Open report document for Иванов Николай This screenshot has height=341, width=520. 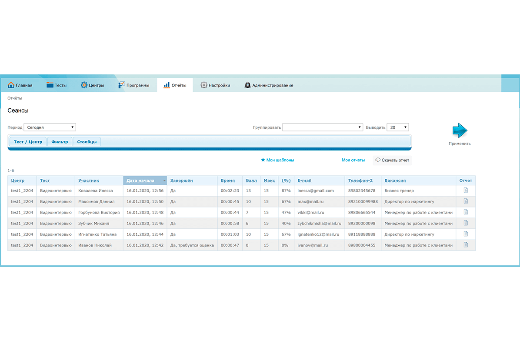tap(466, 245)
